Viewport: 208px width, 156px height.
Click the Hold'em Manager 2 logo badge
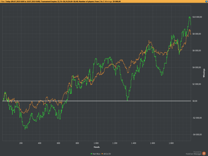coord(204,154)
